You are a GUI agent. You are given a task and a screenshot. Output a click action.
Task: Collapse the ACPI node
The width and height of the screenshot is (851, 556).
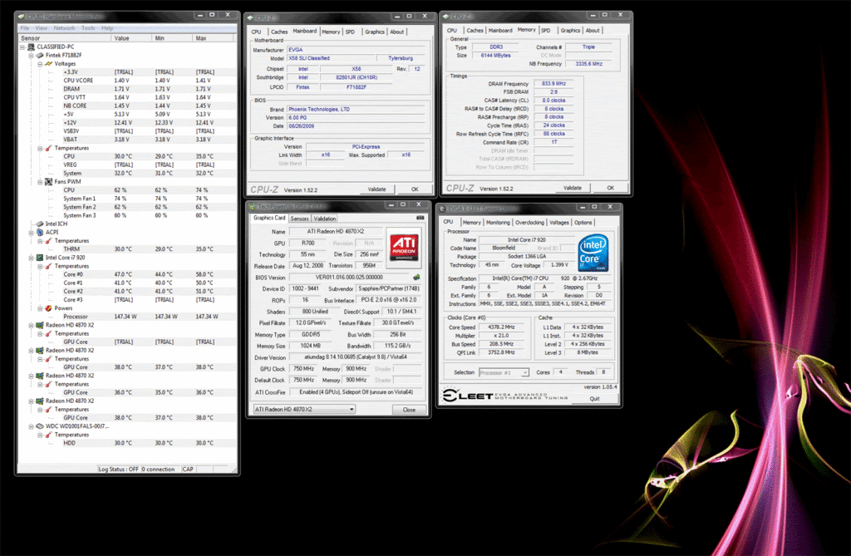pyautogui.click(x=31, y=233)
